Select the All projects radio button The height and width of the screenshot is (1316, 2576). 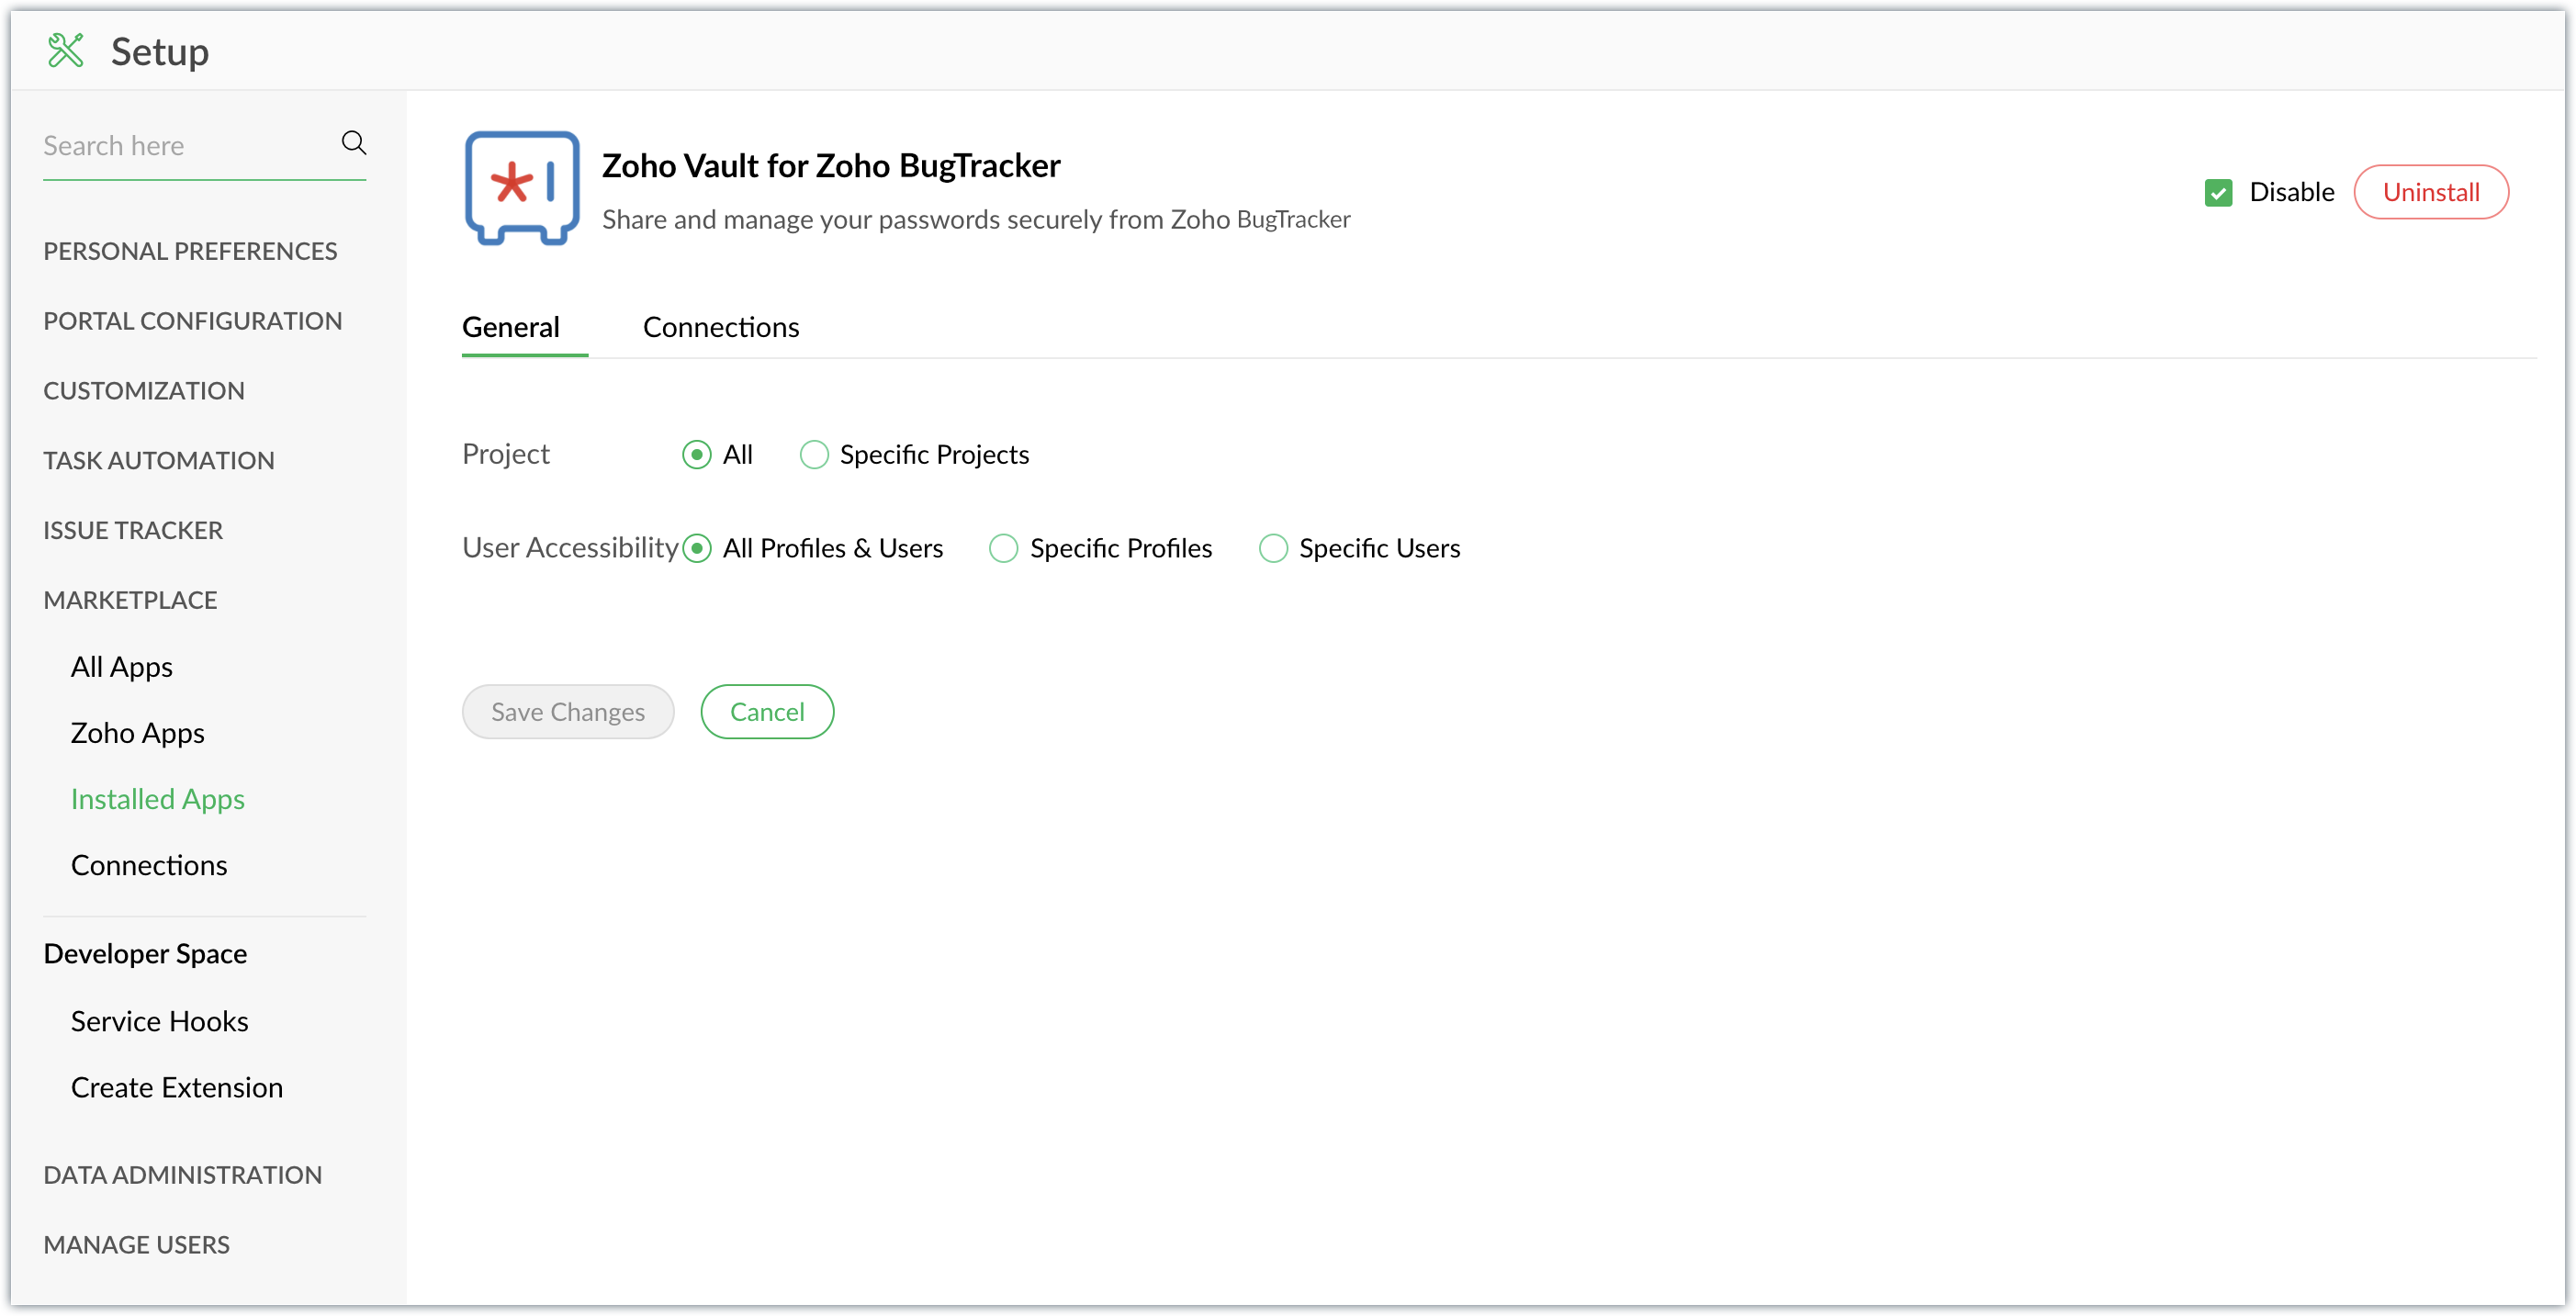(697, 455)
